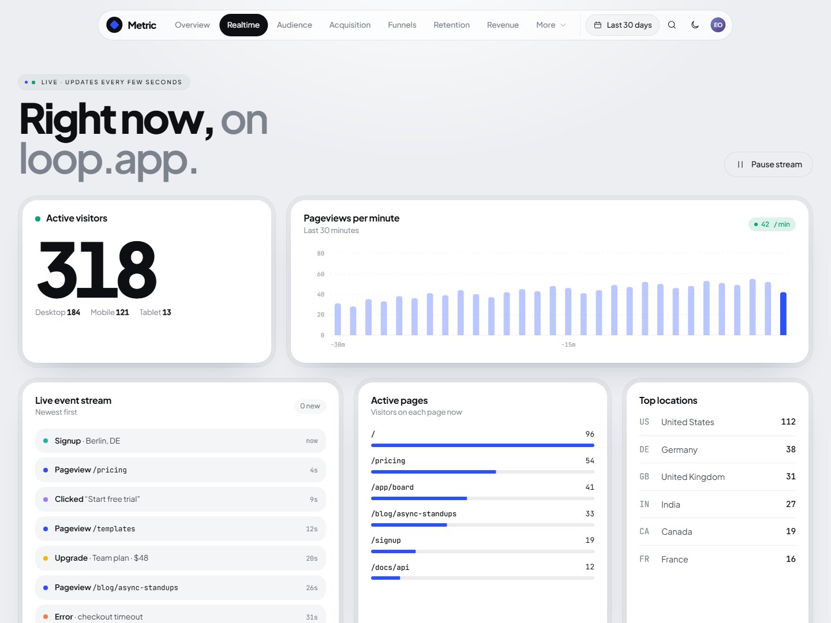
Task: Click the Signup Berlin, DE event row
Action: coord(181,441)
